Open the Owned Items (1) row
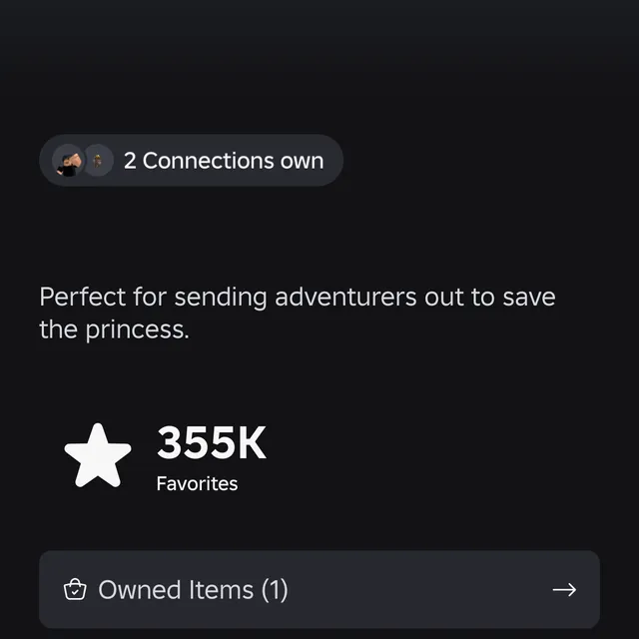This screenshot has height=639, width=639. [319, 590]
